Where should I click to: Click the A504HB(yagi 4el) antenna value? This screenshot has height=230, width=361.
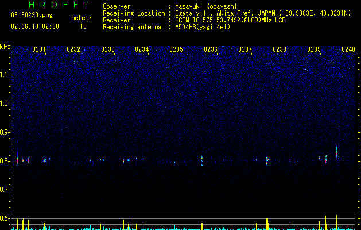[x=203, y=27]
